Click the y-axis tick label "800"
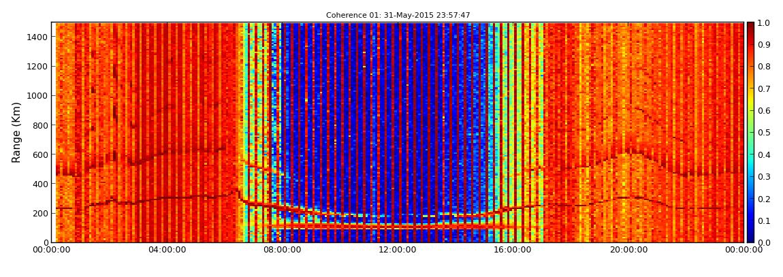Image resolution: width=783 pixels, height=277 pixels. pos(41,125)
